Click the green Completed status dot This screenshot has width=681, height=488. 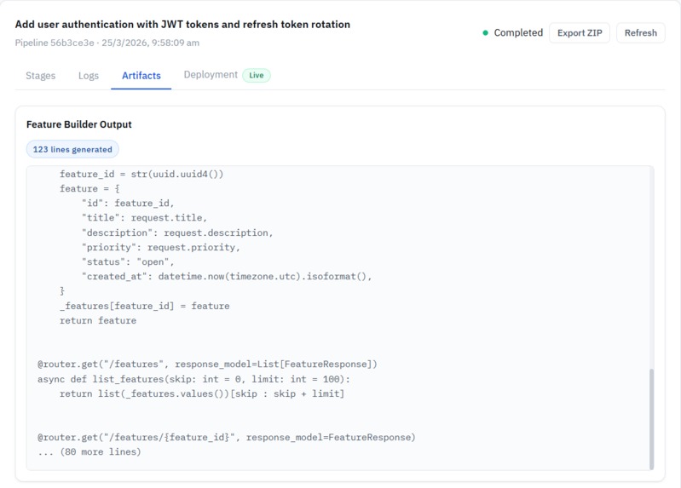pos(486,32)
